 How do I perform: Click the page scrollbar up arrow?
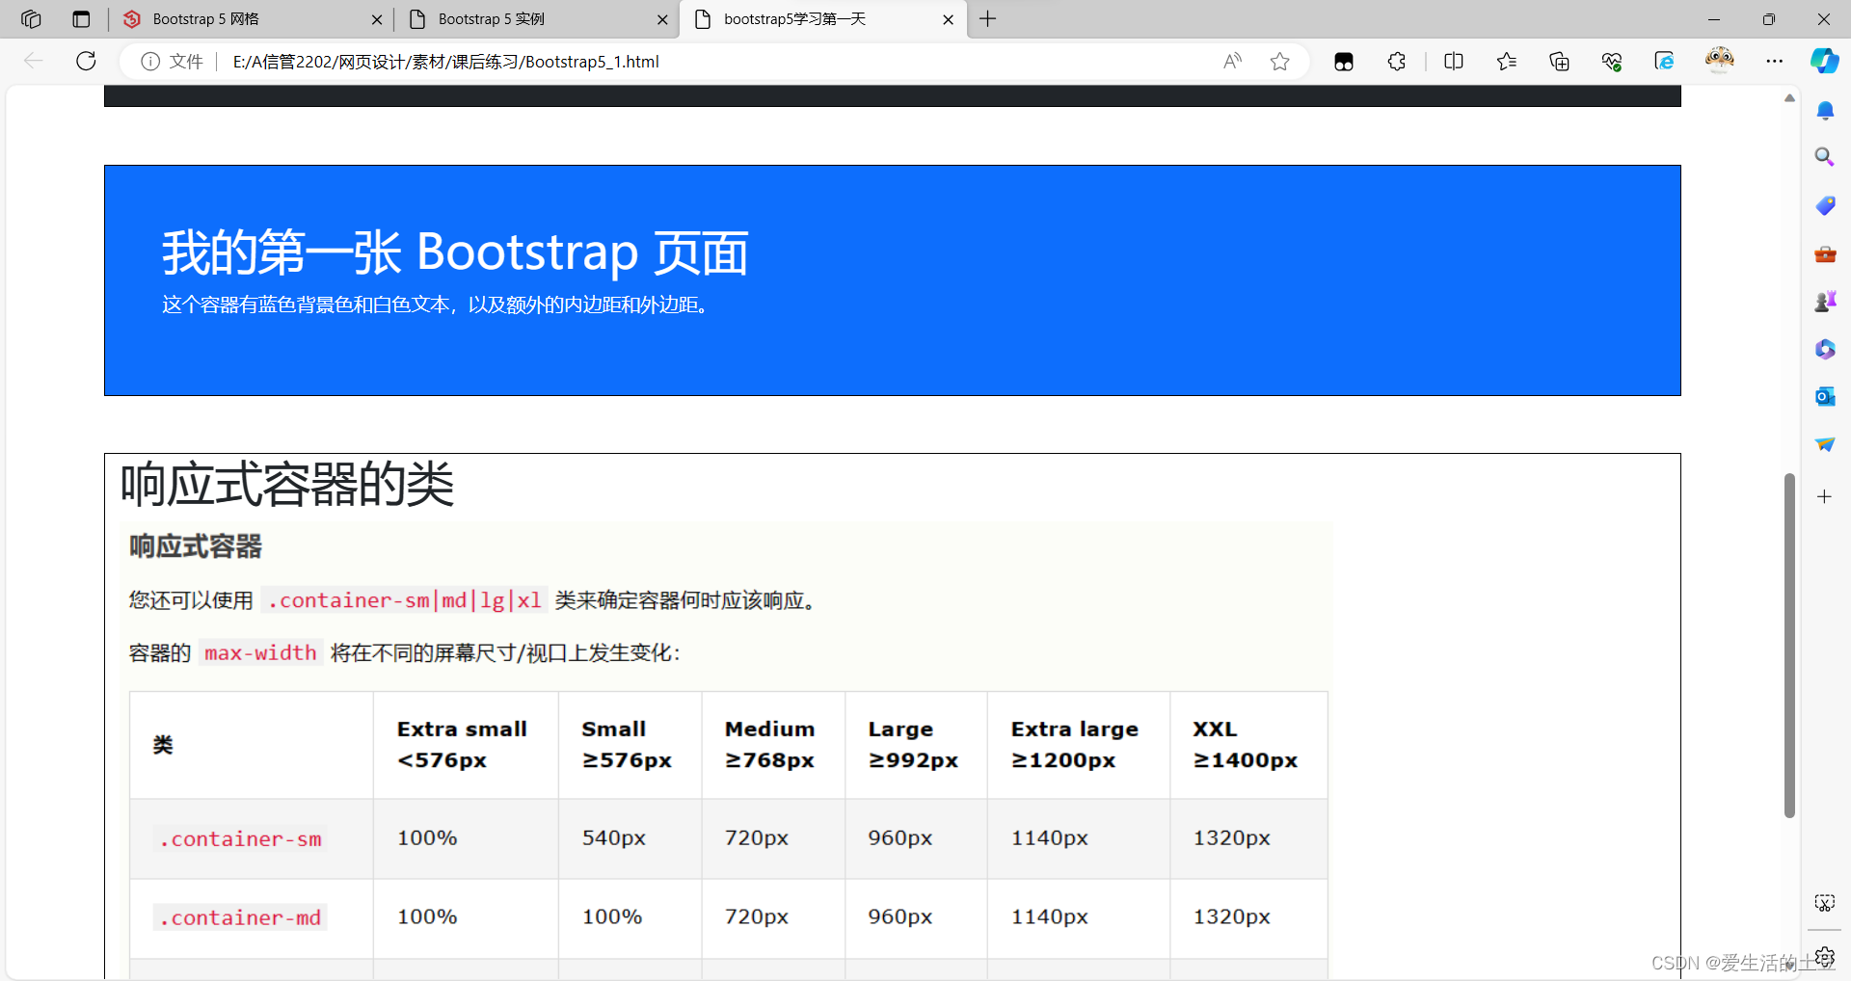[1789, 98]
